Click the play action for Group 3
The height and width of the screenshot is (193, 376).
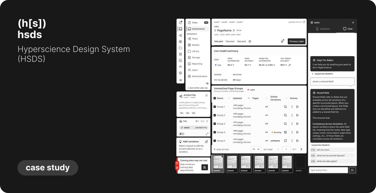297,124
